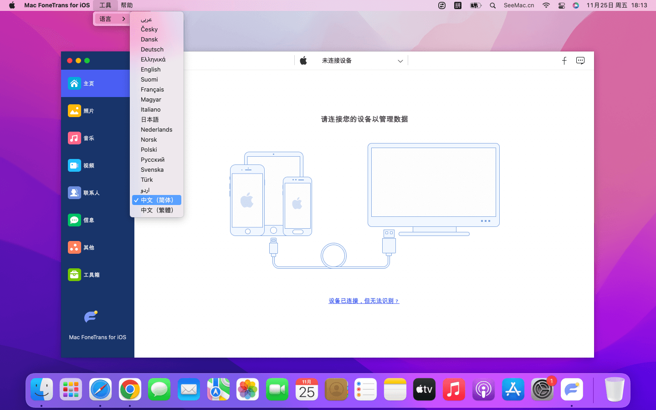This screenshot has height=410, width=656.
Task: Open Calendar showing 25 in the Dock
Action: tap(307, 389)
